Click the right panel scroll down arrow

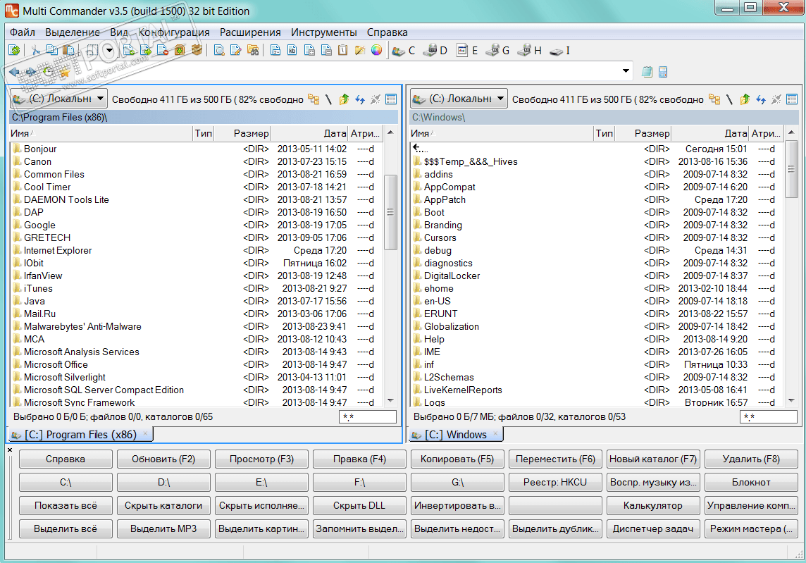[792, 400]
